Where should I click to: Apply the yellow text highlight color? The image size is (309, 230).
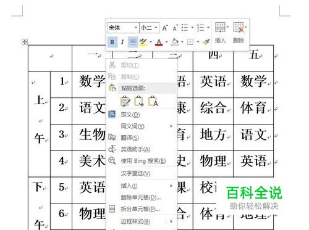143,42
